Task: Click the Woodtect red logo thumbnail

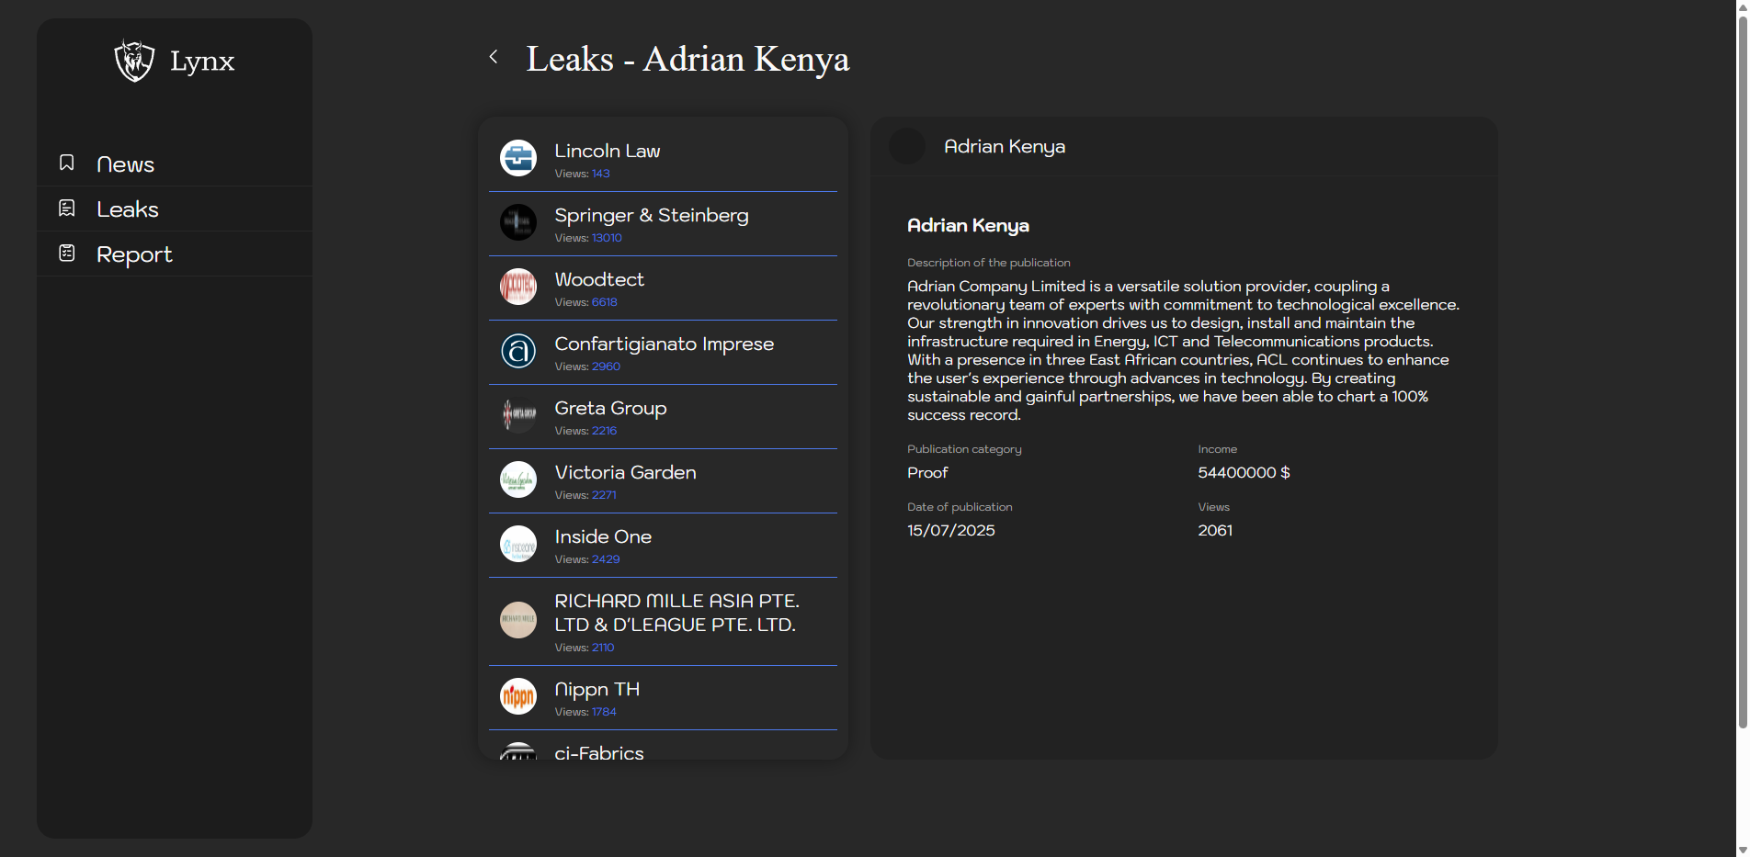Action: point(518,287)
